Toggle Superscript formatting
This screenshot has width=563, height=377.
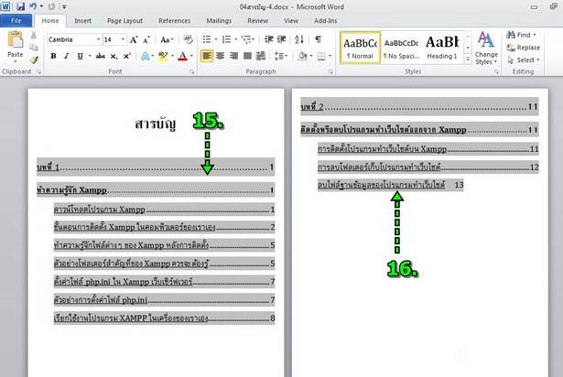click(126, 56)
